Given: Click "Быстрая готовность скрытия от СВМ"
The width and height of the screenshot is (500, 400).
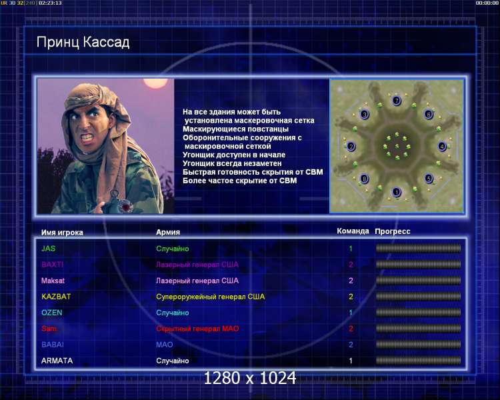Looking at the screenshot, I should coord(253,172).
